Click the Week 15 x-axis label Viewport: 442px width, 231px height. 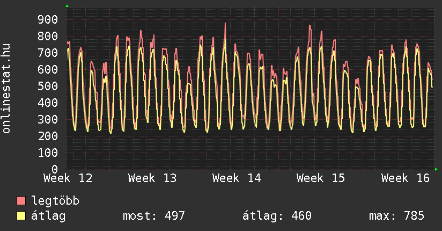tap(321, 178)
